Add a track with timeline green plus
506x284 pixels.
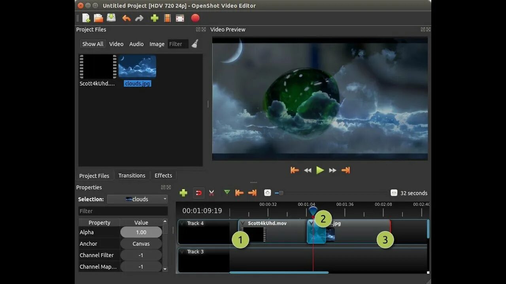tap(183, 193)
